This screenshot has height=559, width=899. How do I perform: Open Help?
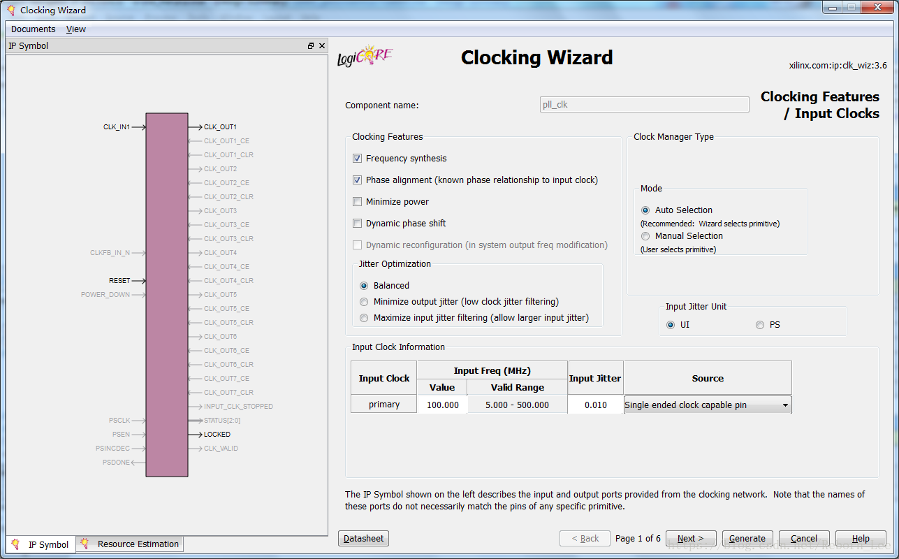click(x=861, y=539)
